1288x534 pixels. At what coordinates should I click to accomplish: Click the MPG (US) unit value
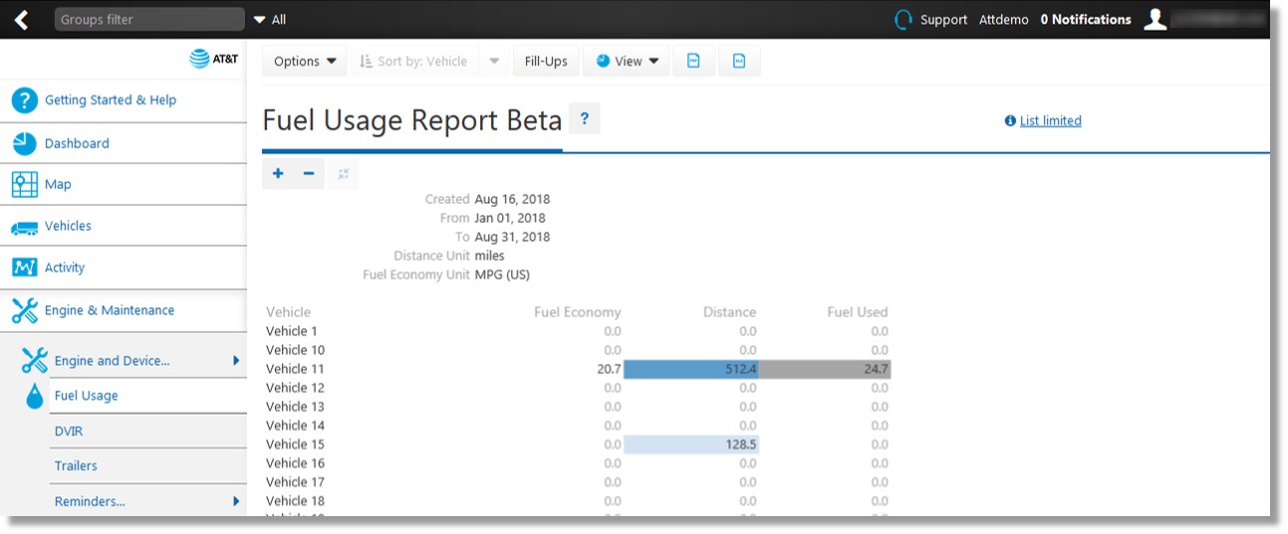pos(503,274)
